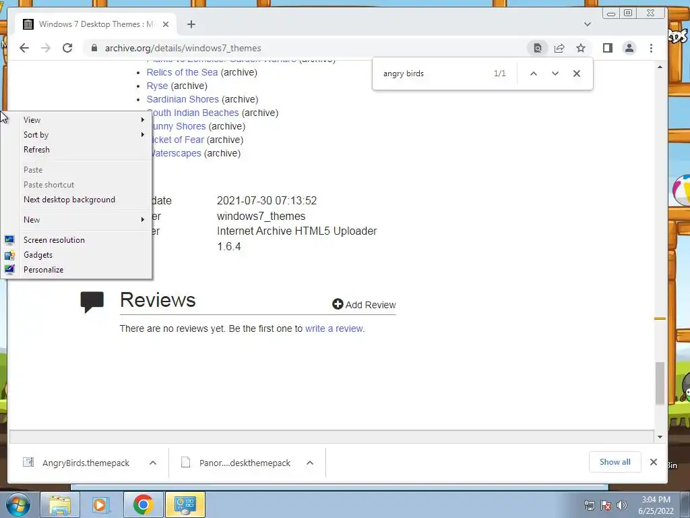The height and width of the screenshot is (518, 690).
Task: Open the Sardinian Shores link
Action: pyautogui.click(x=183, y=99)
